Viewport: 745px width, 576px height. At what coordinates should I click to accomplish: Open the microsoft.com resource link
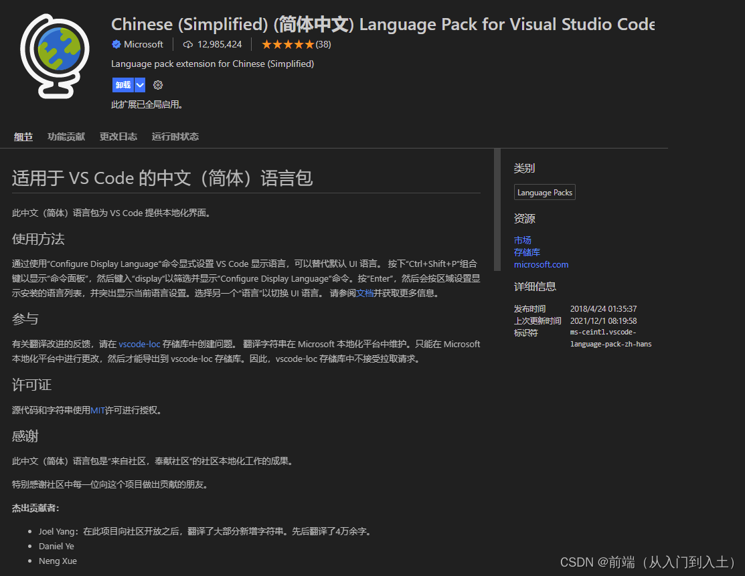[x=541, y=264]
